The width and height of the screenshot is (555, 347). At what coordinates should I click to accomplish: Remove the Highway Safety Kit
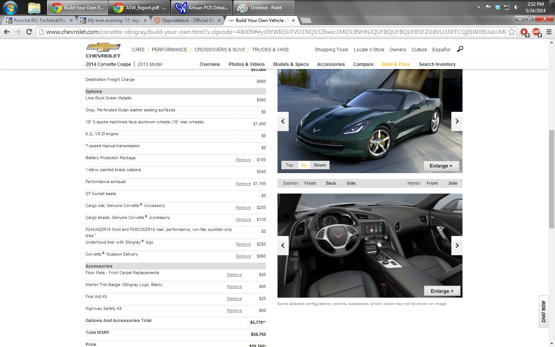coord(234,310)
